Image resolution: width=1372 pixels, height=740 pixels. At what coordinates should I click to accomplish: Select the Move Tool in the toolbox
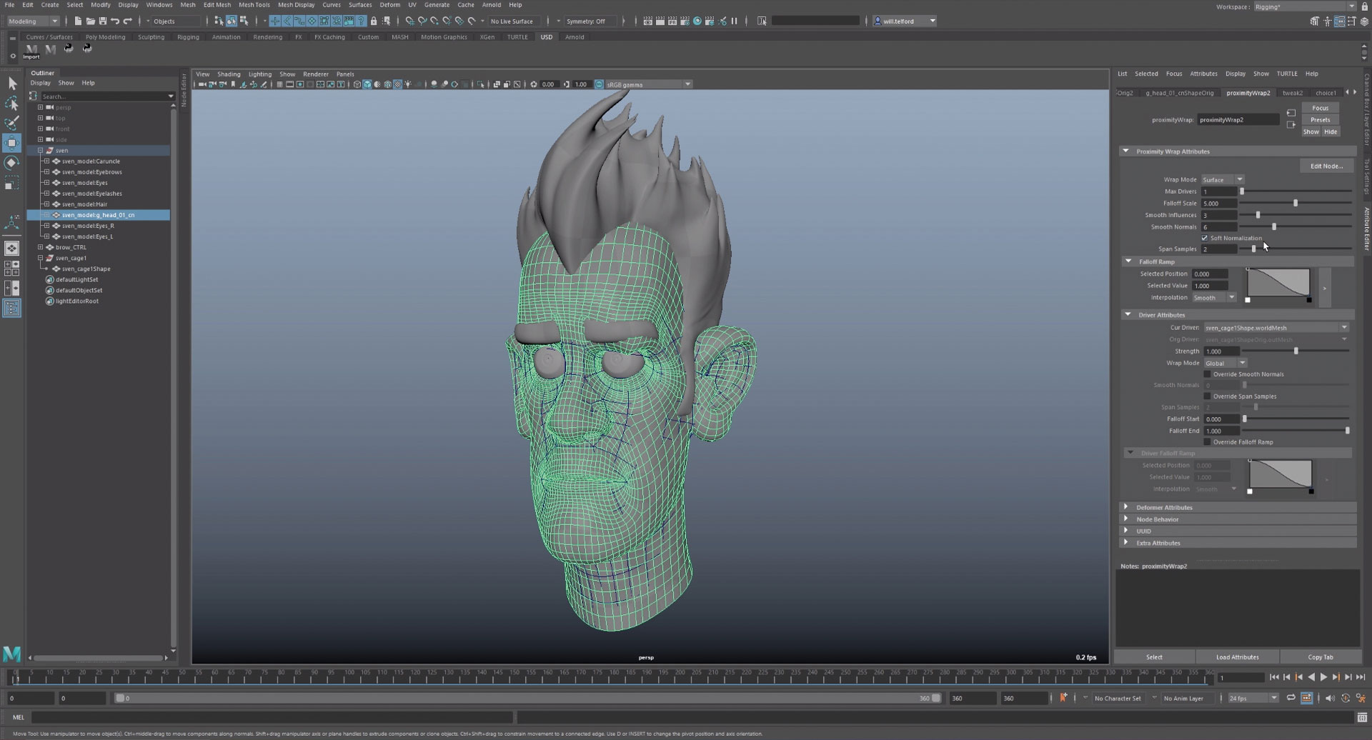coord(11,143)
